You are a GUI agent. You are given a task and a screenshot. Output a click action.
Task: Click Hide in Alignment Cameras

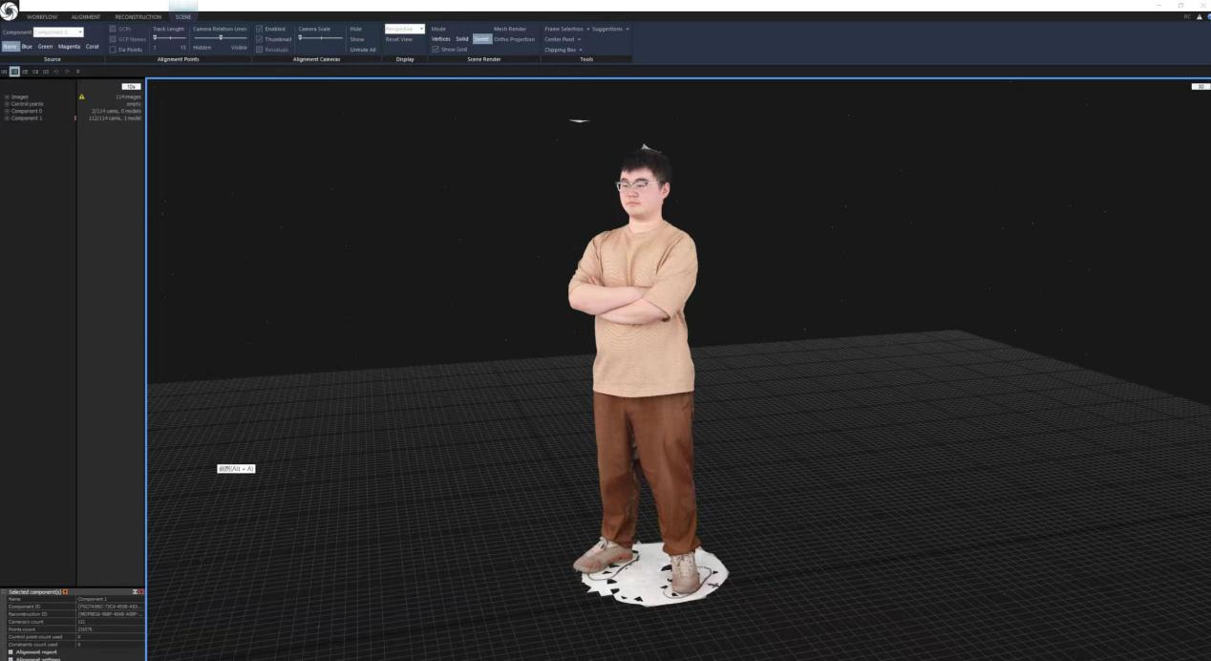tap(355, 29)
